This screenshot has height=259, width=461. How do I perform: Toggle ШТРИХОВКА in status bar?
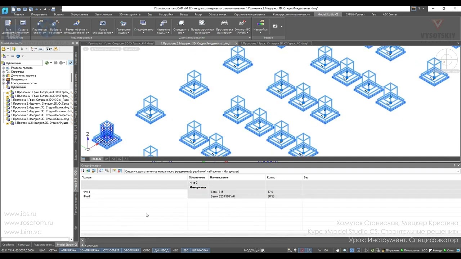[200, 250]
